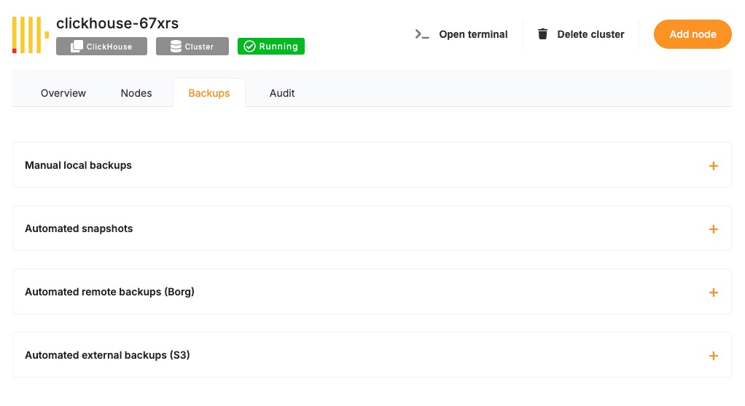Select the Backups tab
Screen dimensions: 745x406
tap(209, 93)
